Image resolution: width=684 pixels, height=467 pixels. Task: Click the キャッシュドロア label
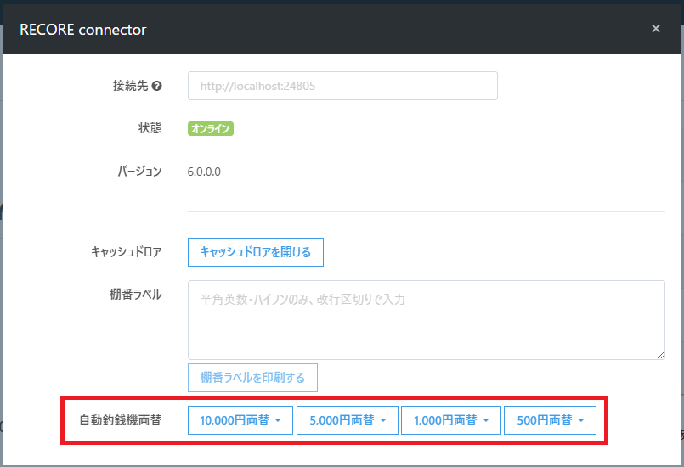(x=127, y=252)
